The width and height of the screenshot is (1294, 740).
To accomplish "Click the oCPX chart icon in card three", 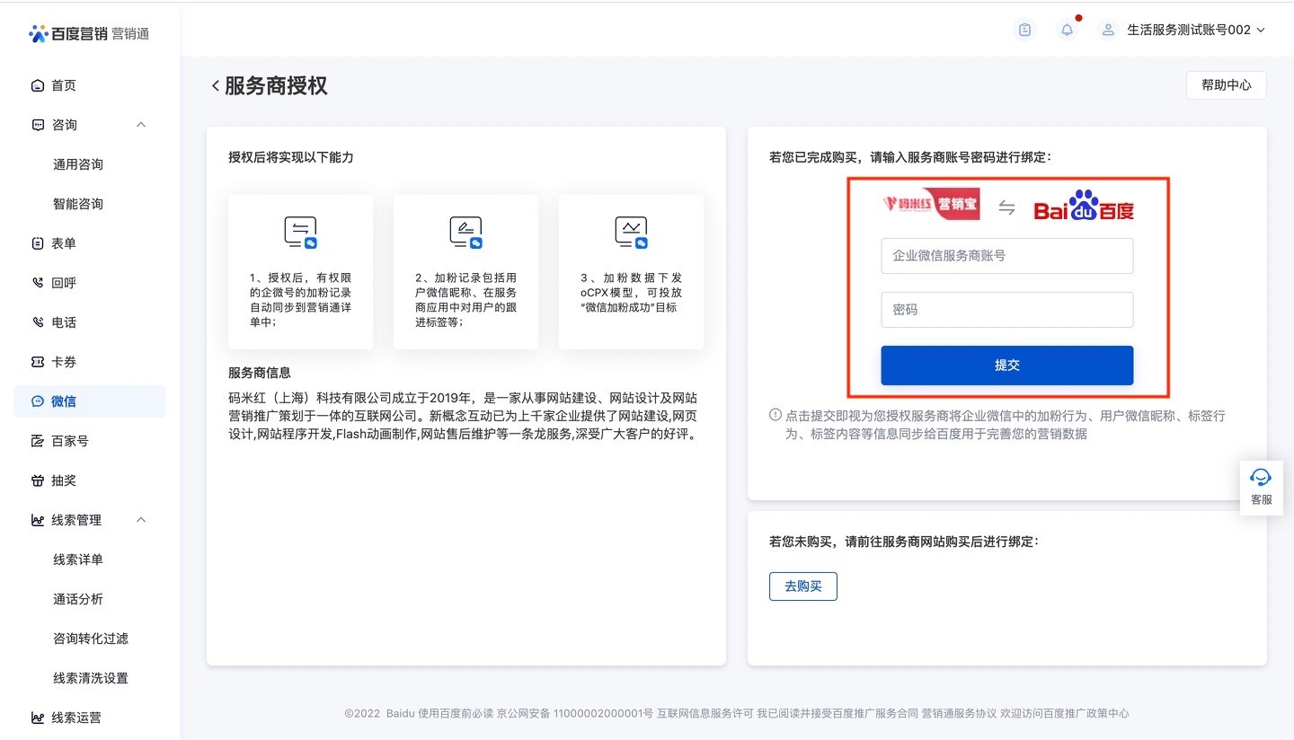I will click(631, 232).
